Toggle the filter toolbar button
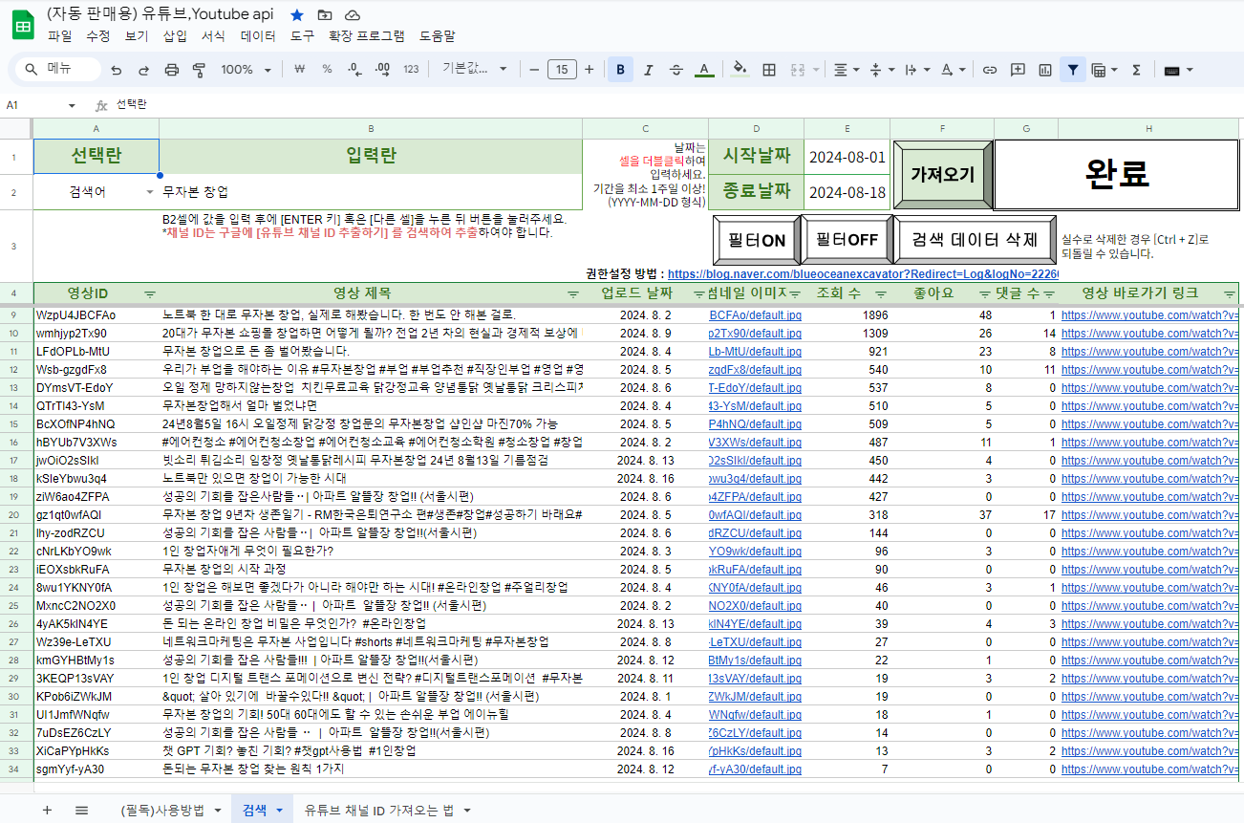 [x=1073, y=70]
